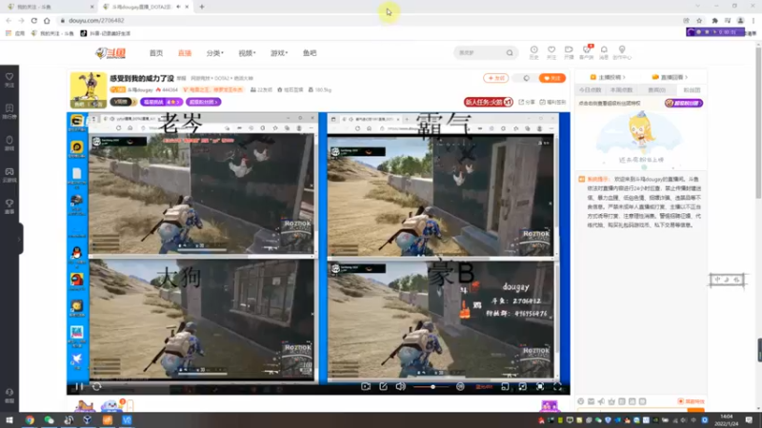Click the taskbar clock showing 14:04

click(x=726, y=420)
